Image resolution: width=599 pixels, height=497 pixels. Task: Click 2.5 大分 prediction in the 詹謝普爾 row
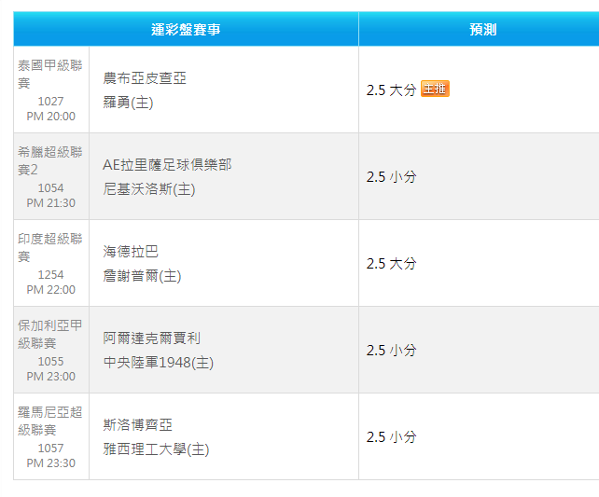coord(391,263)
